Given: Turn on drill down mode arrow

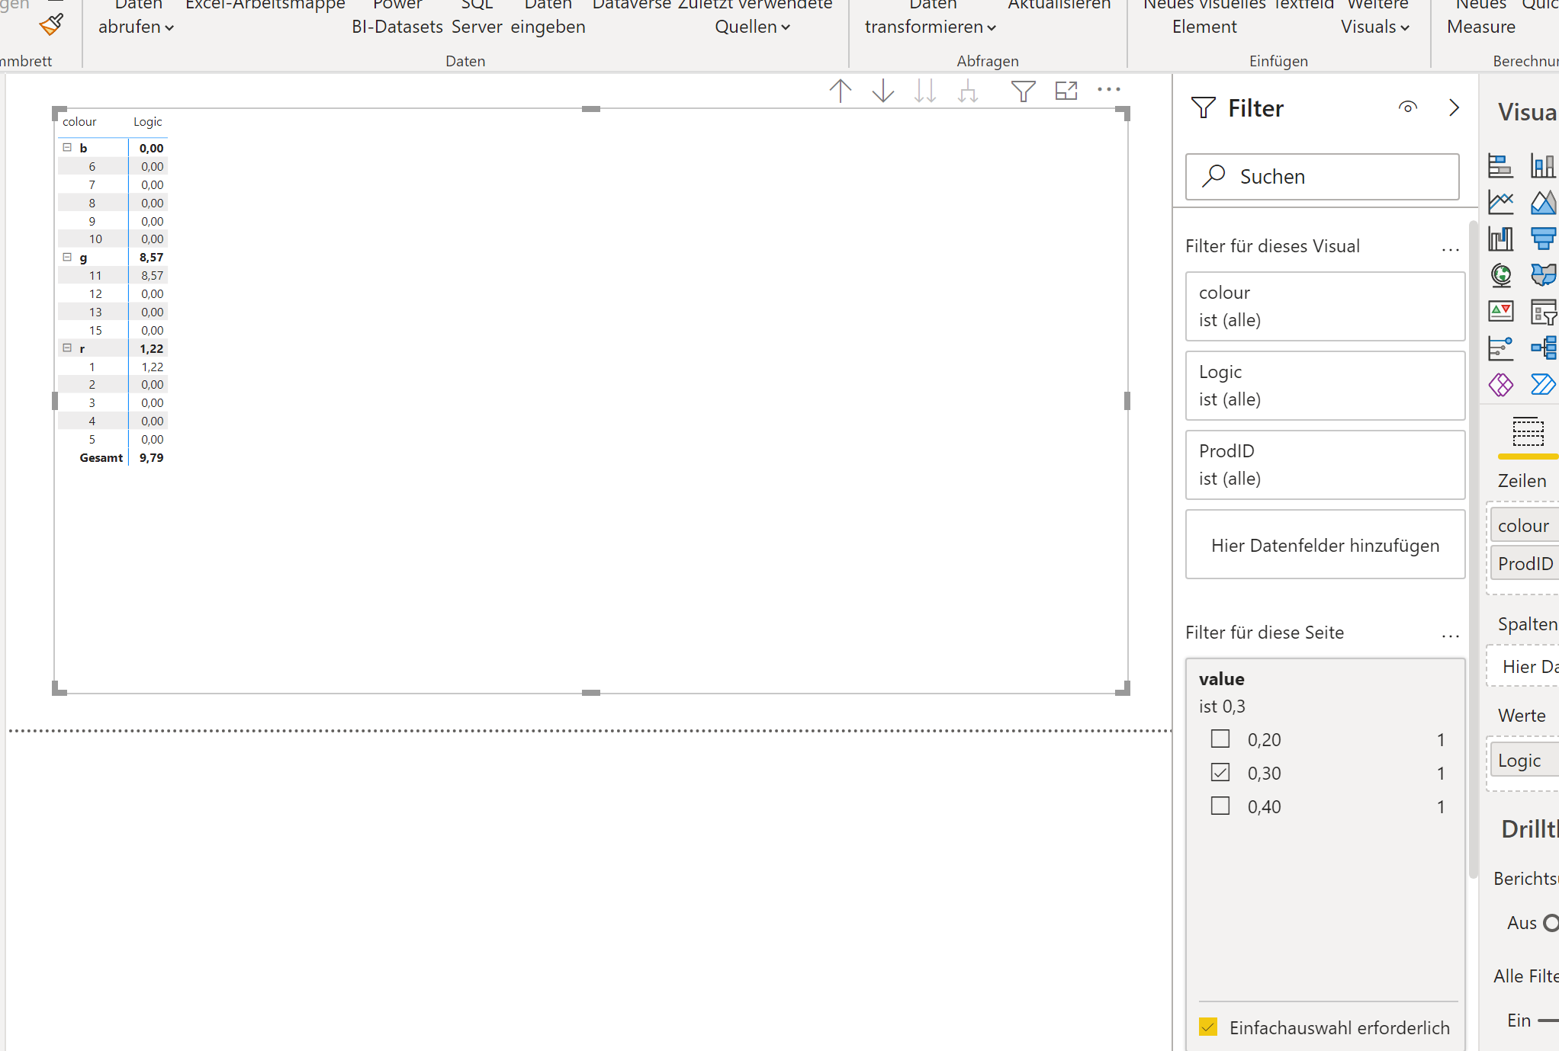Looking at the screenshot, I should pyautogui.click(x=883, y=91).
